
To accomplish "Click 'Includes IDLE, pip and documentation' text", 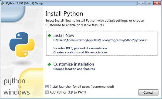I will (x=80, y=48).
